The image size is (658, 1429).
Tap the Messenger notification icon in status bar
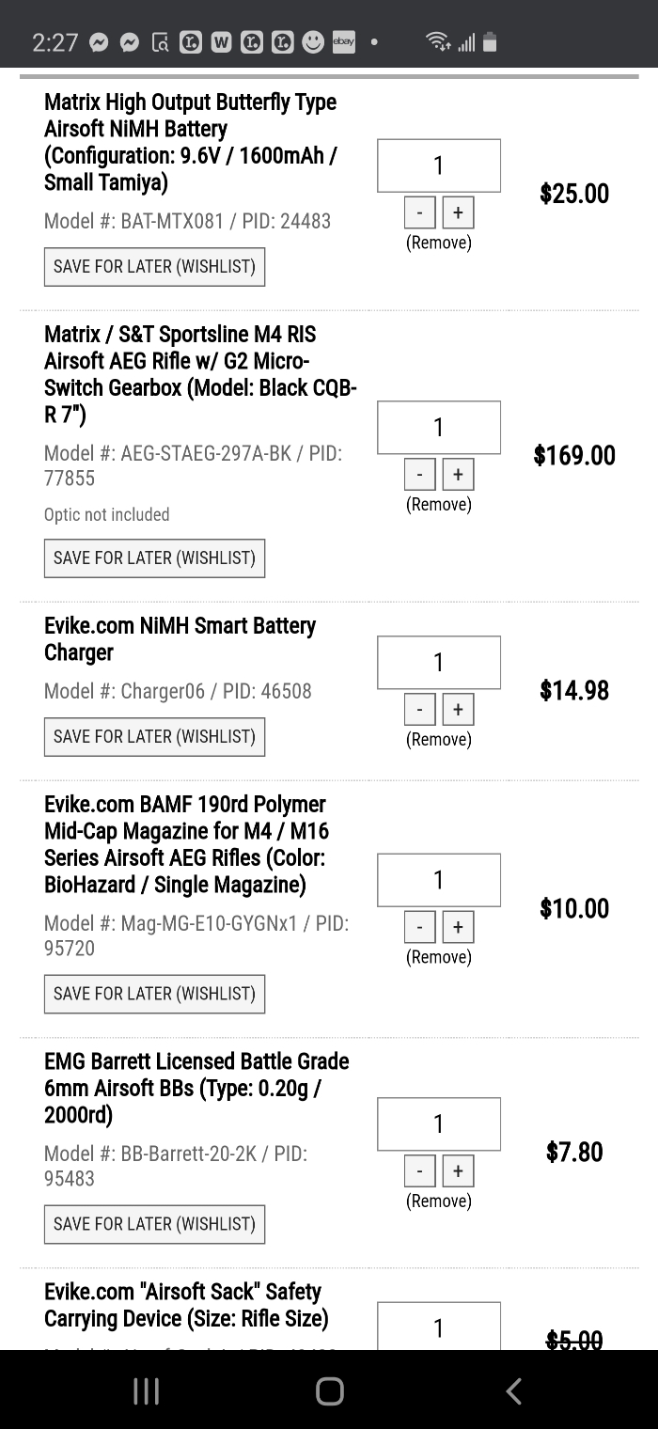coord(131,42)
